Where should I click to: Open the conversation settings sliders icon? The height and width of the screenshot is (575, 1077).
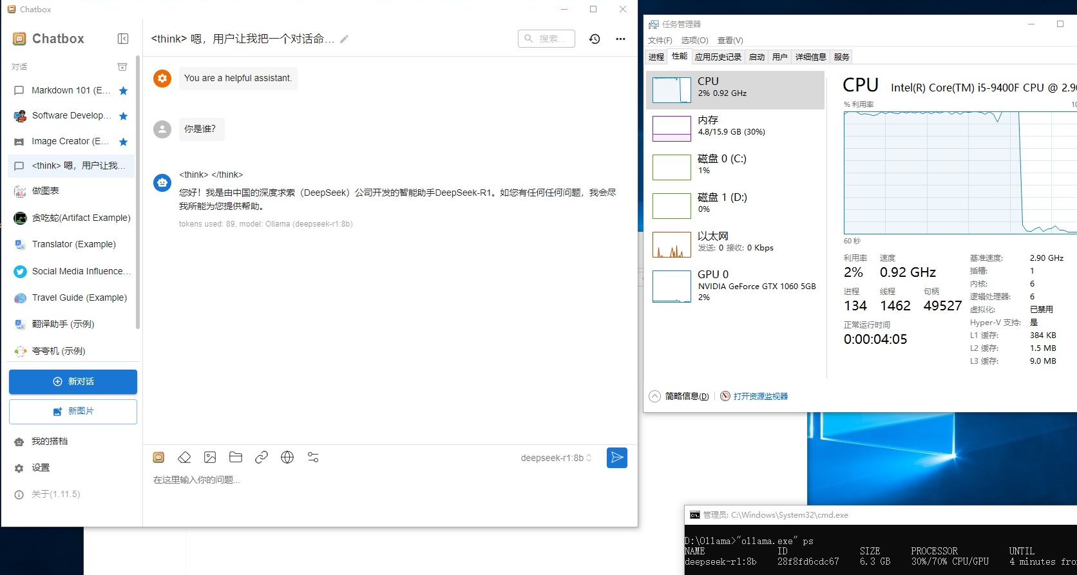(x=313, y=457)
